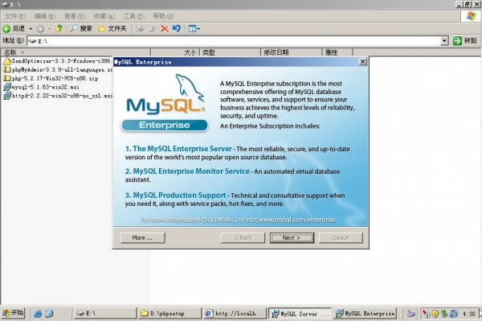482x321 pixels.
Task: Click ZendOptimizer-3.3.3-Windows-i386 file name
Action: pos(62,61)
